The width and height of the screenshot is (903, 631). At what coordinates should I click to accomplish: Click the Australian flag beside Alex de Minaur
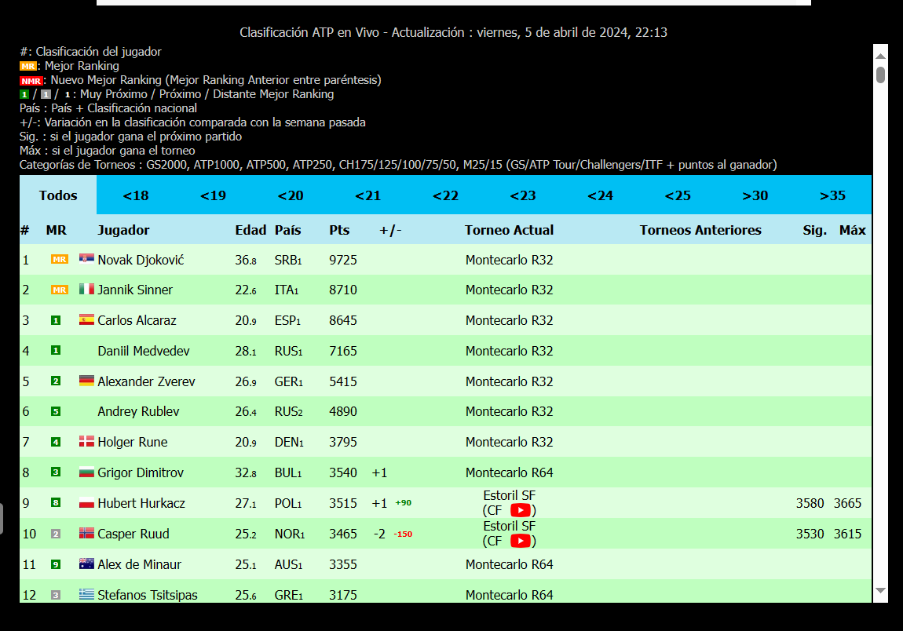click(86, 564)
